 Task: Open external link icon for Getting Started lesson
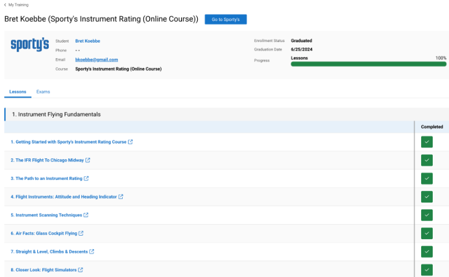(x=130, y=142)
